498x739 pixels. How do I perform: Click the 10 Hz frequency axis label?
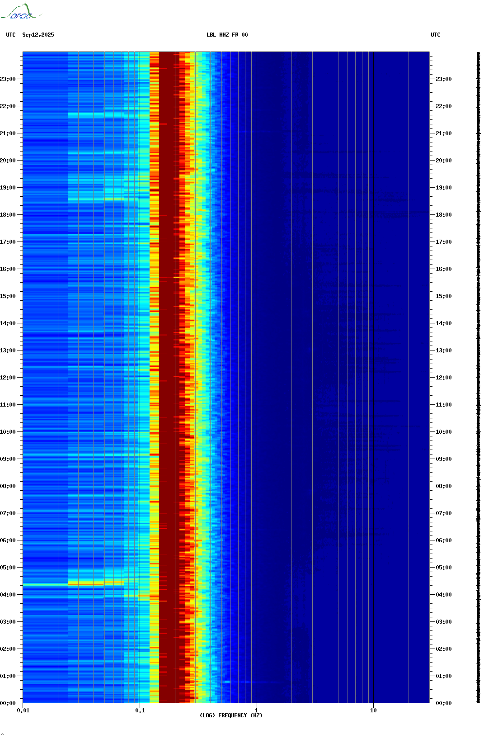(x=373, y=711)
